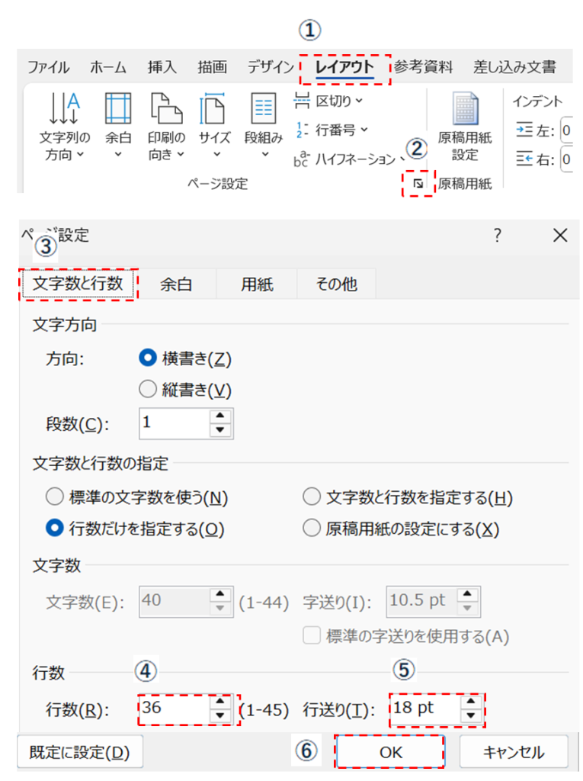Screen dimensions: 583x781
Task: Select the 縦書き vertical writing radio button
Action: coord(148,390)
